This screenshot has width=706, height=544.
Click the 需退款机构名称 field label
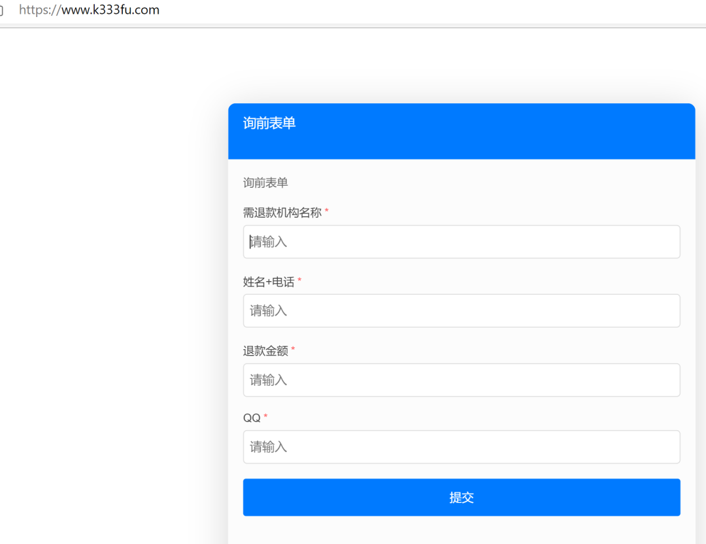(x=282, y=212)
